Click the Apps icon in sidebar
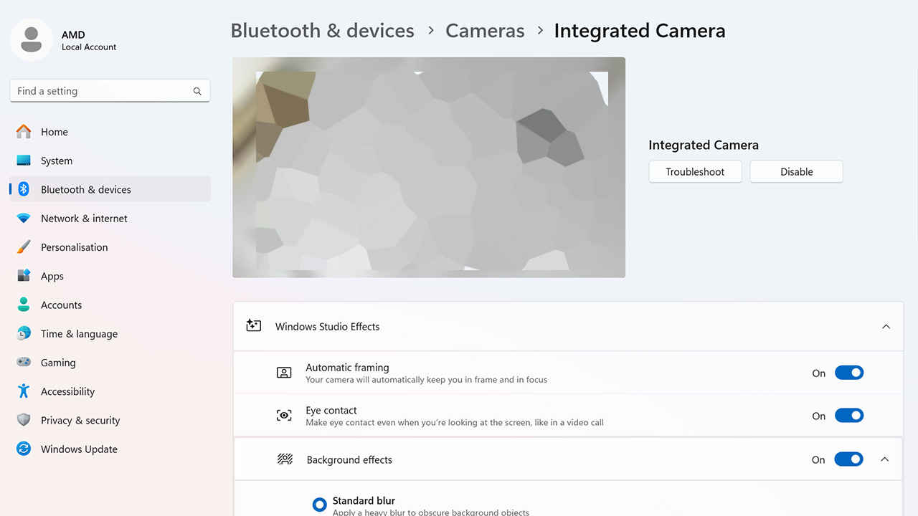The height and width of the screenshot is (516, 918). [24, 275]
